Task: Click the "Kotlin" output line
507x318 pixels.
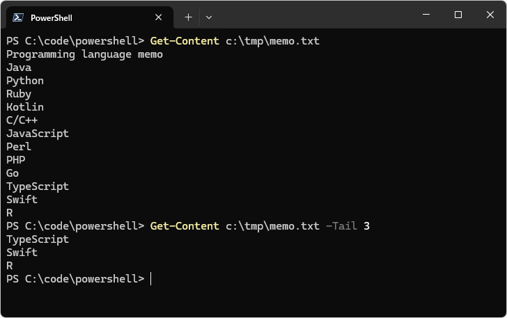Action: click(25, 107)
